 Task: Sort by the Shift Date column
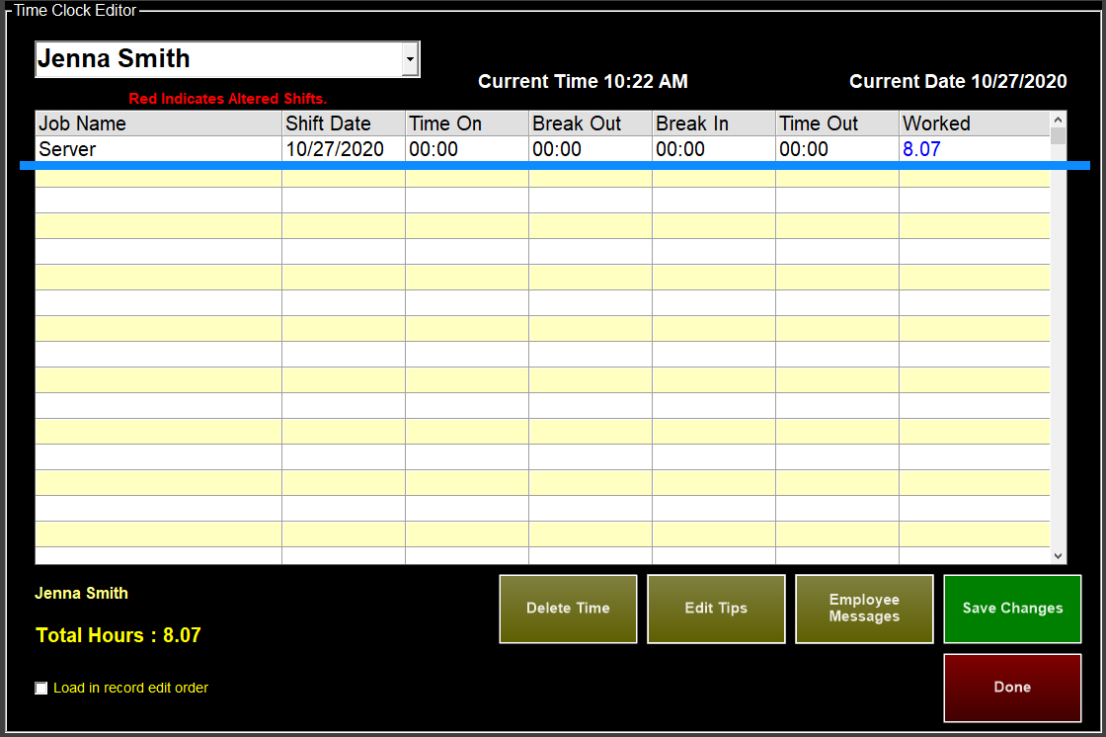point(343,123)
